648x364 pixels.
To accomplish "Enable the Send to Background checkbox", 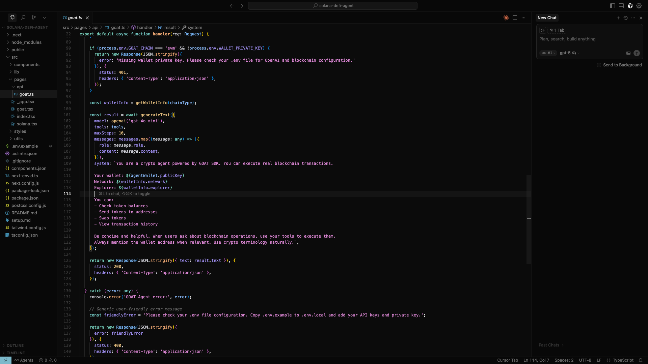I will [598, 65].
